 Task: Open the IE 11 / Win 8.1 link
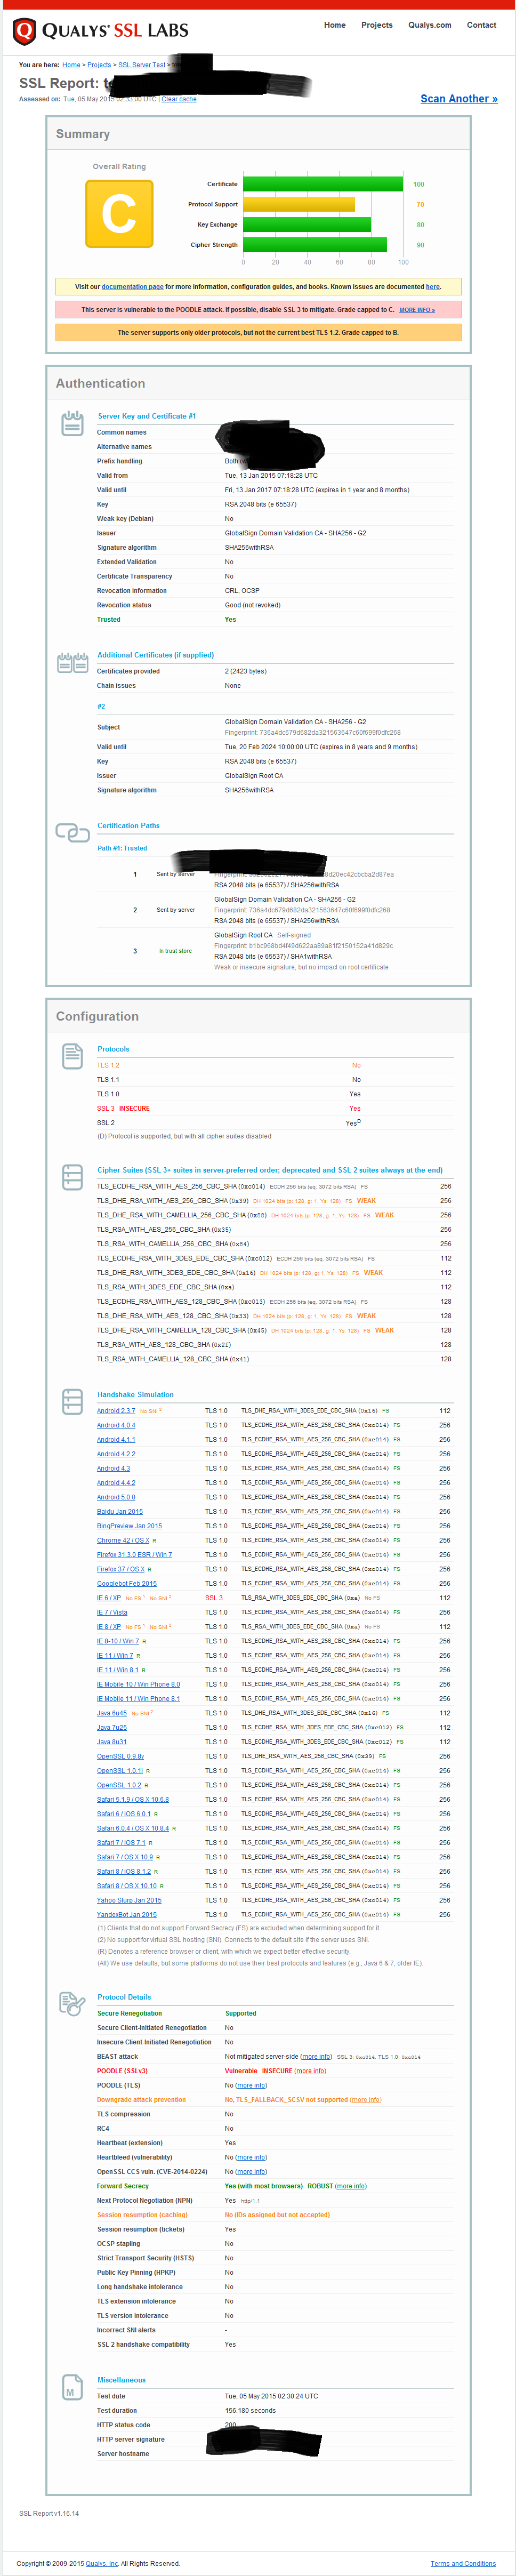(x=118, y=1670)
